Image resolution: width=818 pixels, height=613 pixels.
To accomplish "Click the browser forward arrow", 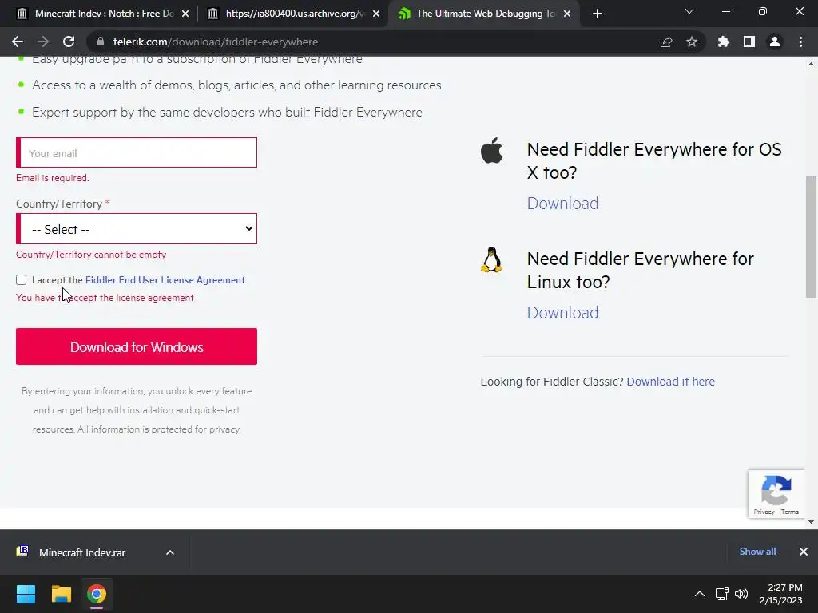I will pos(43,42).
